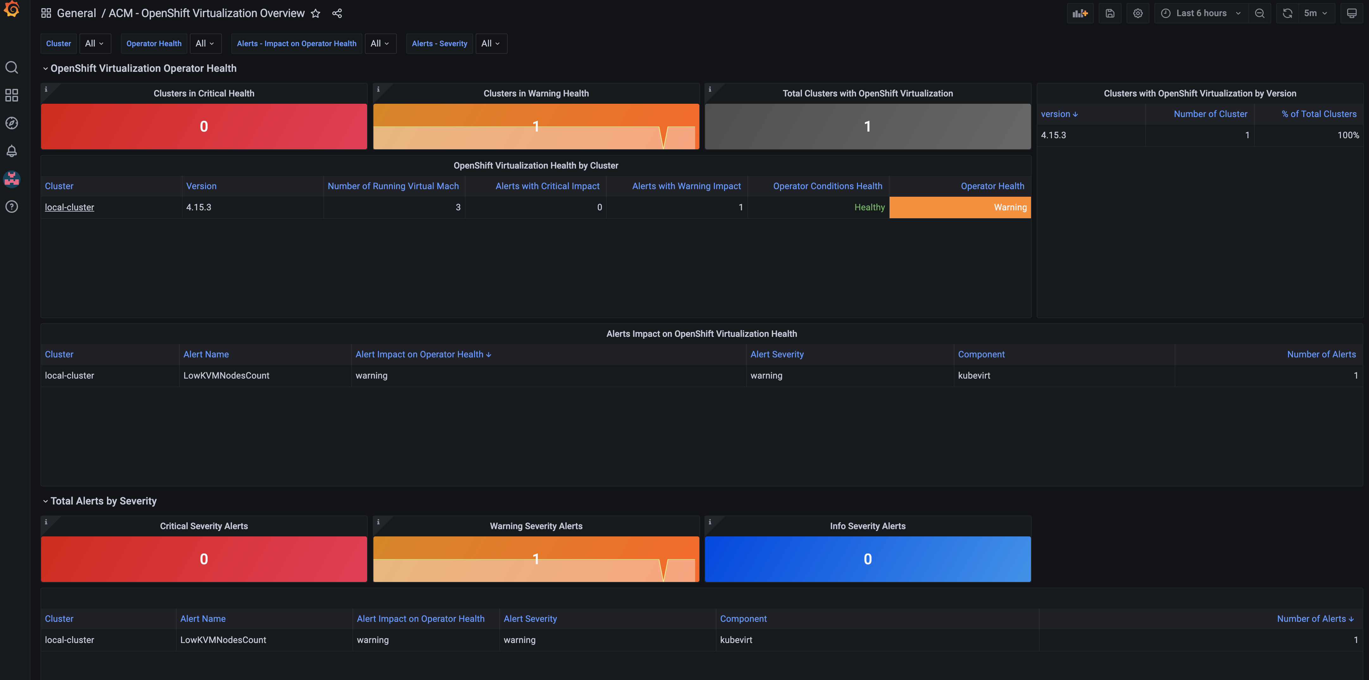This screenshot has height=680, width=1369.
Task: Open the Explore compass icon
Action: pyautogui.click(x=12, y=123)
